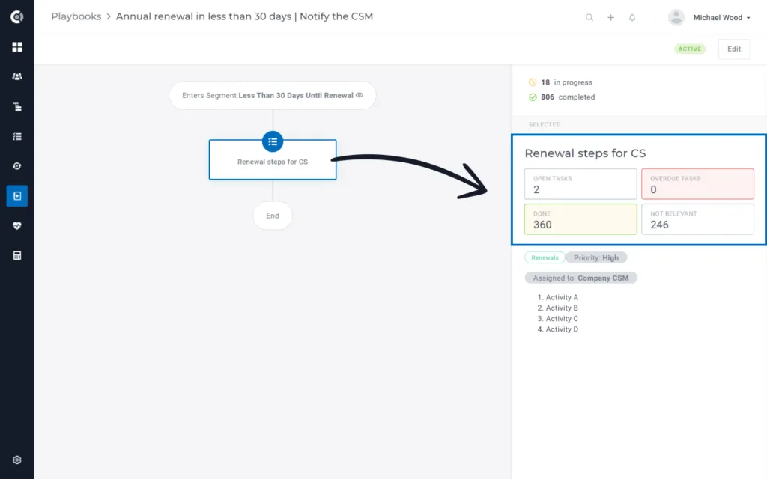Click Activity A in the list

tap(562, 297)
